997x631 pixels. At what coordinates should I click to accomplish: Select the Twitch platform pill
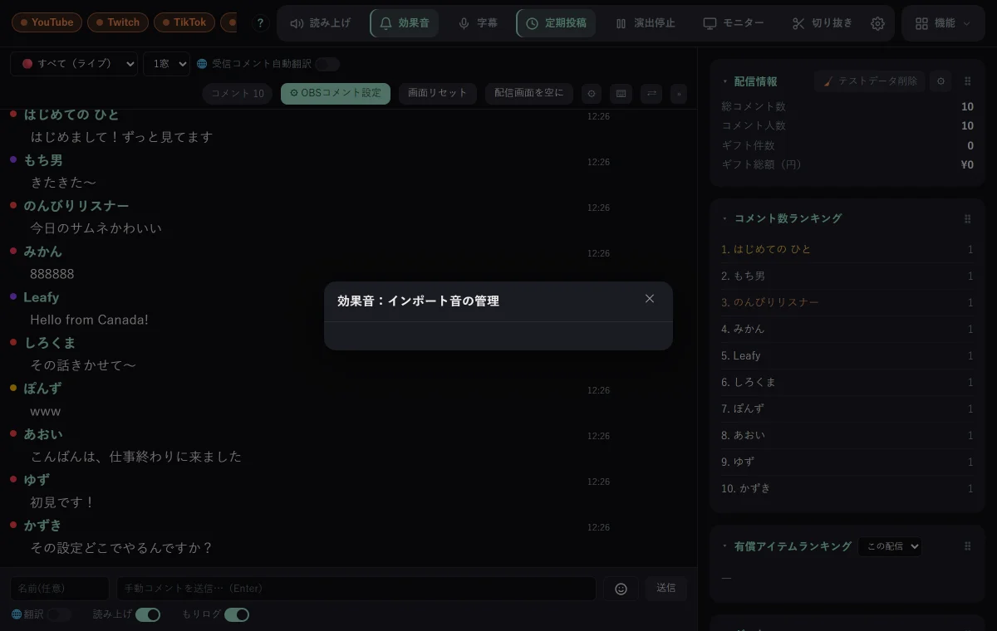click(x=118, y=22)
